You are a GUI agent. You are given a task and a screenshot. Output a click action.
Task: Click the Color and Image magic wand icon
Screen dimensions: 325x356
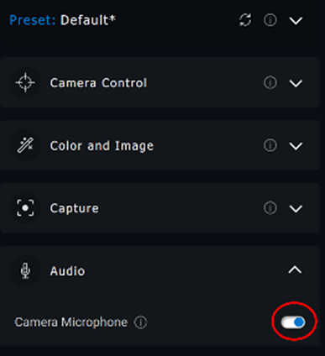[x=25, y=145]
